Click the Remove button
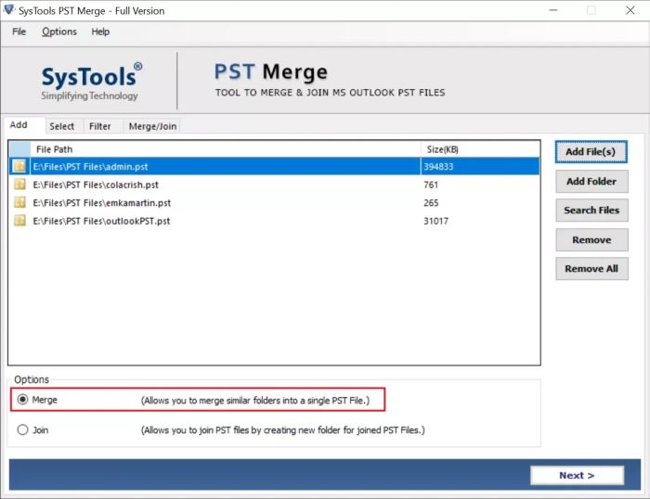This screenshot has width=650, height=499. [591, 240]
